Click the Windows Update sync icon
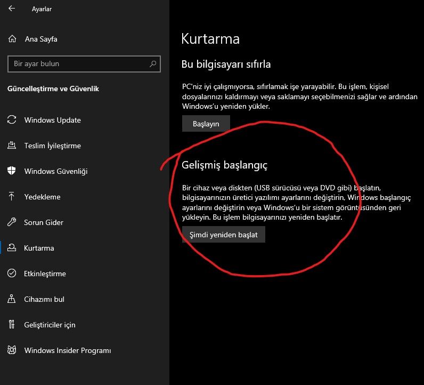424x385 pixels. [x=12, y=119]
